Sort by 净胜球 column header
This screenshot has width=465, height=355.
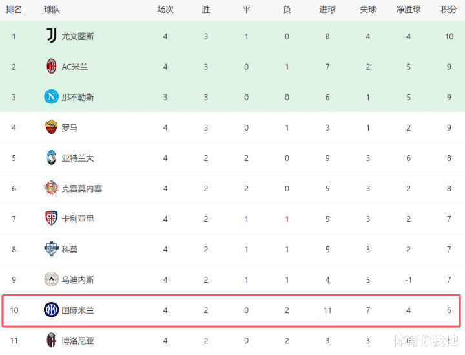(x=408, y=10)
